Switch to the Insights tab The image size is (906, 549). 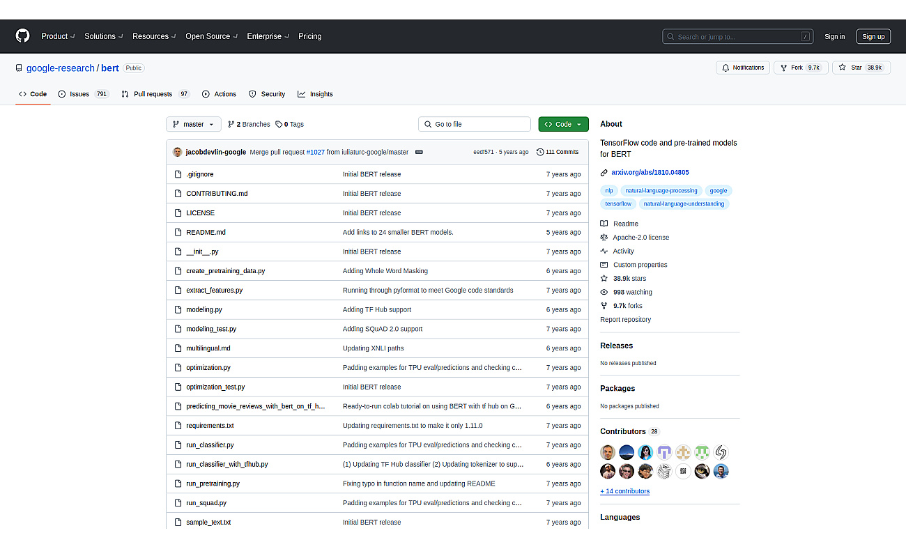point(315,94)
